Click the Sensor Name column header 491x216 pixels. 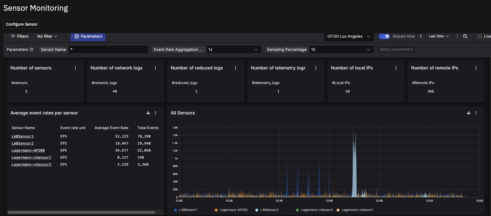pos(23,128)
